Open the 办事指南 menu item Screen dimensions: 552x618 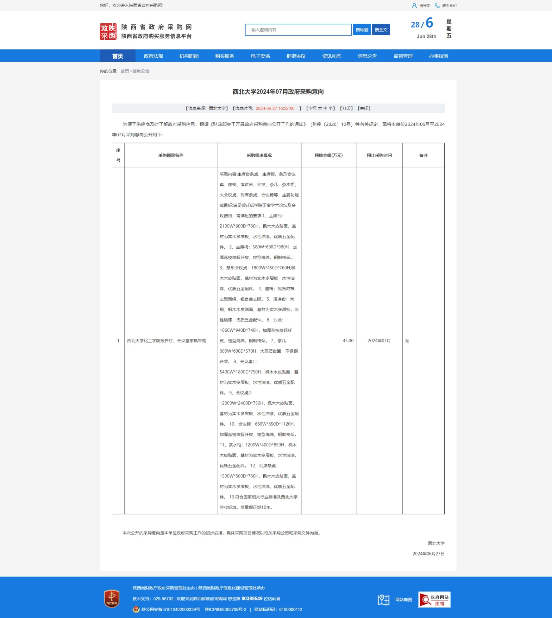coord(438,56)
